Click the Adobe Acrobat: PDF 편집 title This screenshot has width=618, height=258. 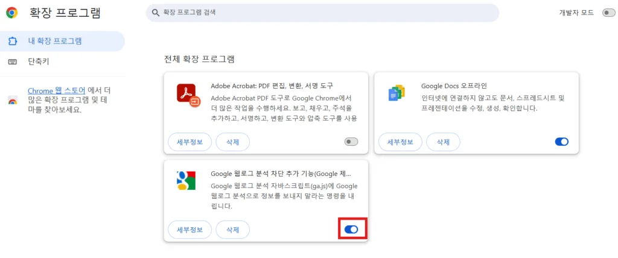tap(272, 86)
